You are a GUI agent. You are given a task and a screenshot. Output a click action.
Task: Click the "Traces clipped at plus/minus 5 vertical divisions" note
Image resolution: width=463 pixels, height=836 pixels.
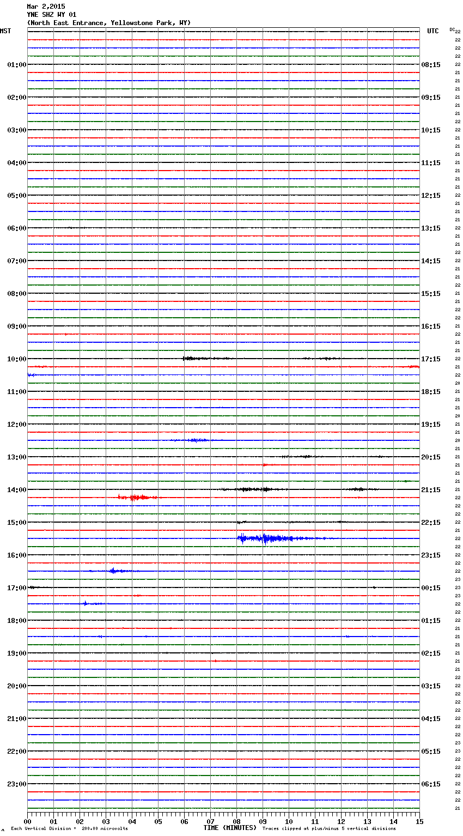[x=329, y=828]
